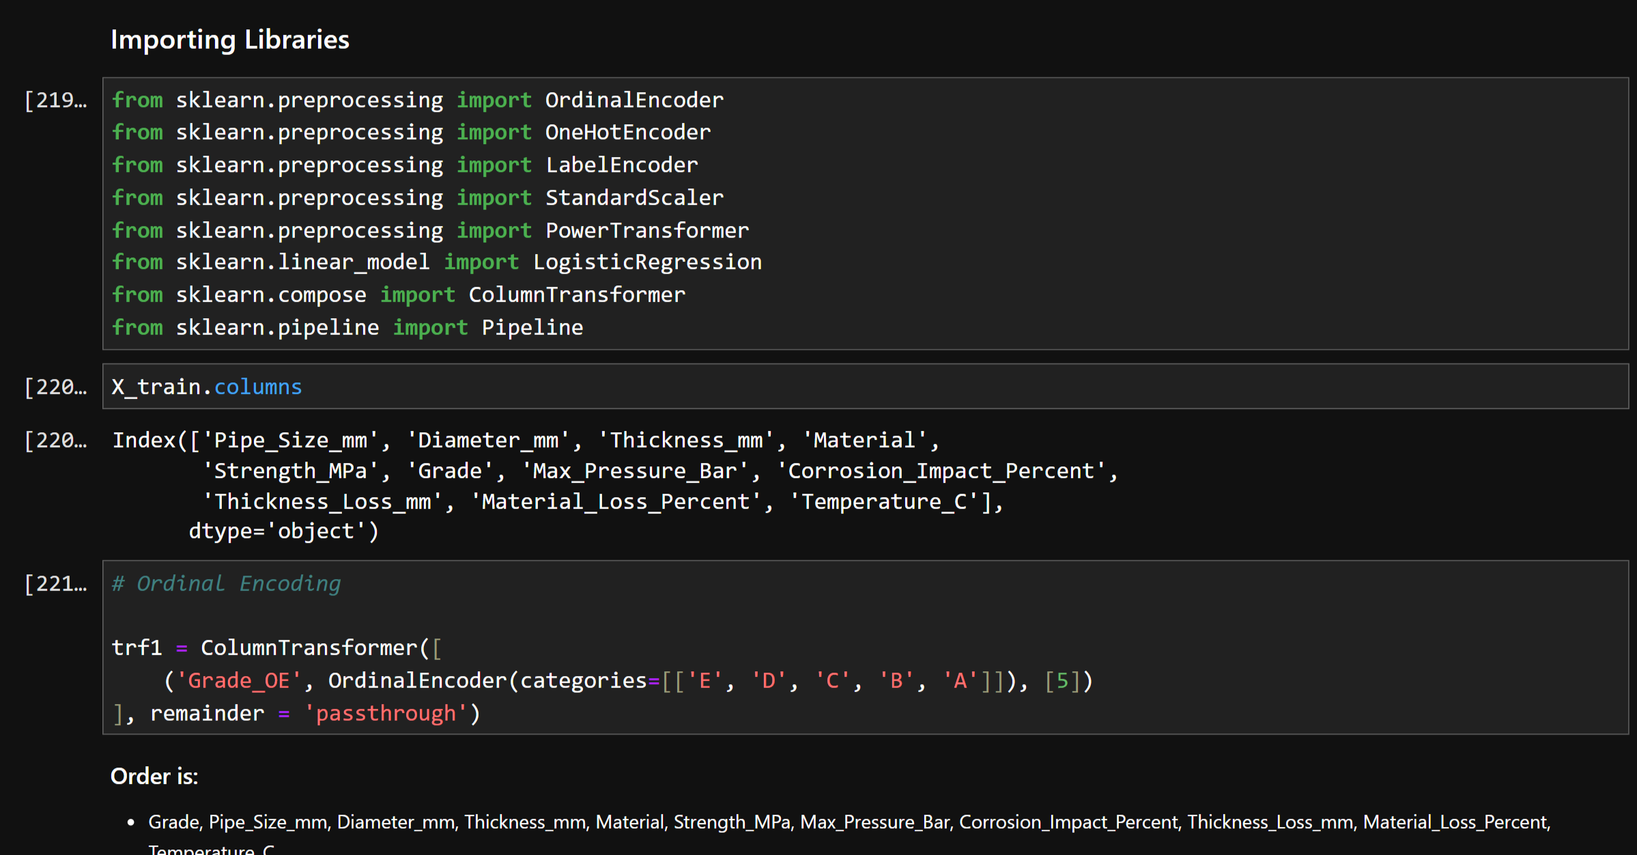Click the Ordinal Encoding comment line
The image size is (1637, 855).
tap(226, 584)
